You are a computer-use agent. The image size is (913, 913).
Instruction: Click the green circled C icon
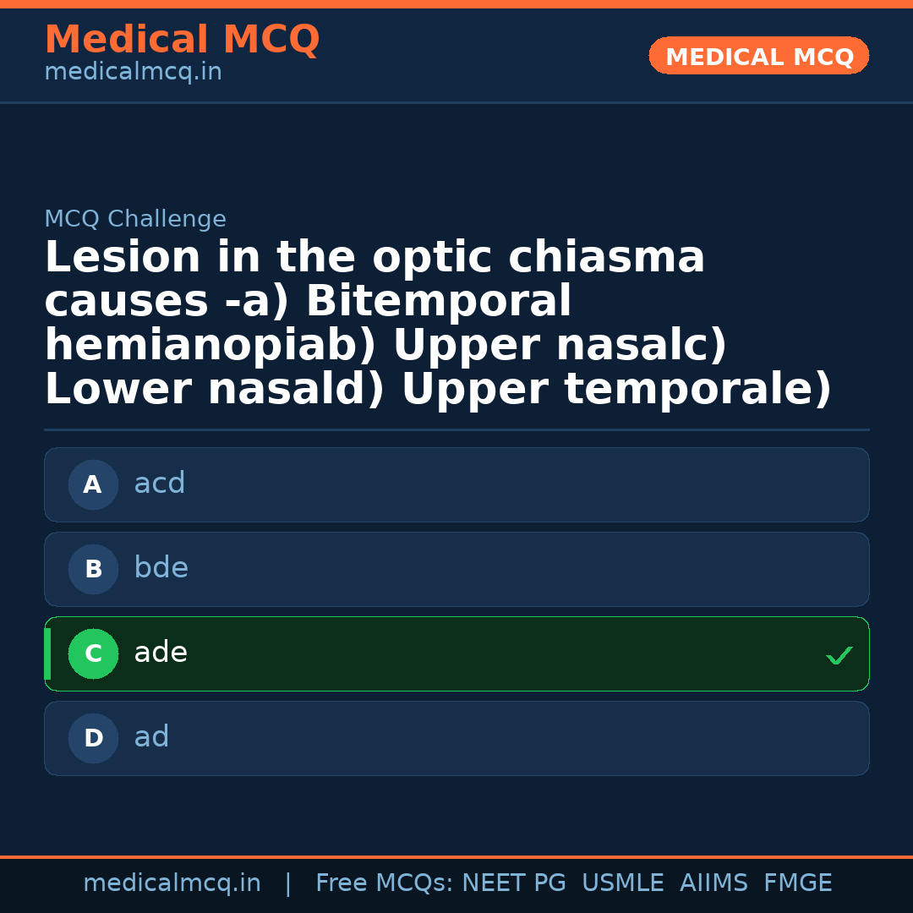(93, 653)
